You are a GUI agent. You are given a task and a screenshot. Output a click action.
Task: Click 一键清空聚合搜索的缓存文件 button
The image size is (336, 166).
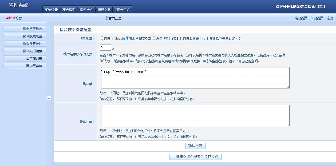pyautogui.click(x=195, y=157)
